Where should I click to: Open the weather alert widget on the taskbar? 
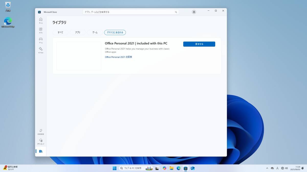pyautogui.click(x=10, y=168)
